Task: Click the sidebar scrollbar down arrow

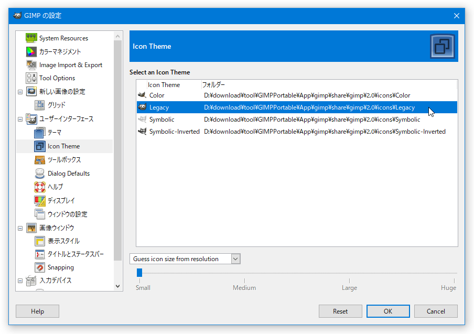Action: click(x=118, y=286)
